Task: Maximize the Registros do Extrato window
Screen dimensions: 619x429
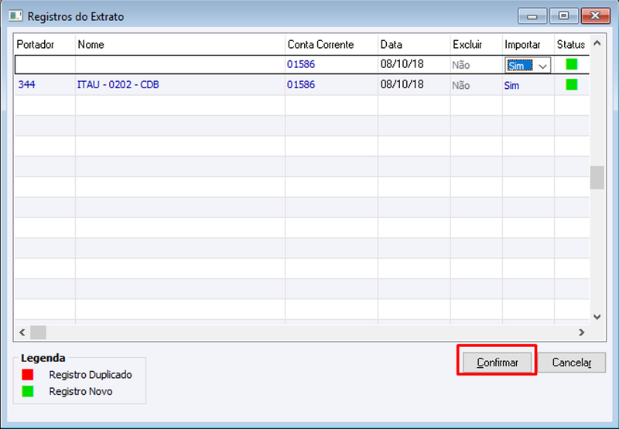Action: 564,16
